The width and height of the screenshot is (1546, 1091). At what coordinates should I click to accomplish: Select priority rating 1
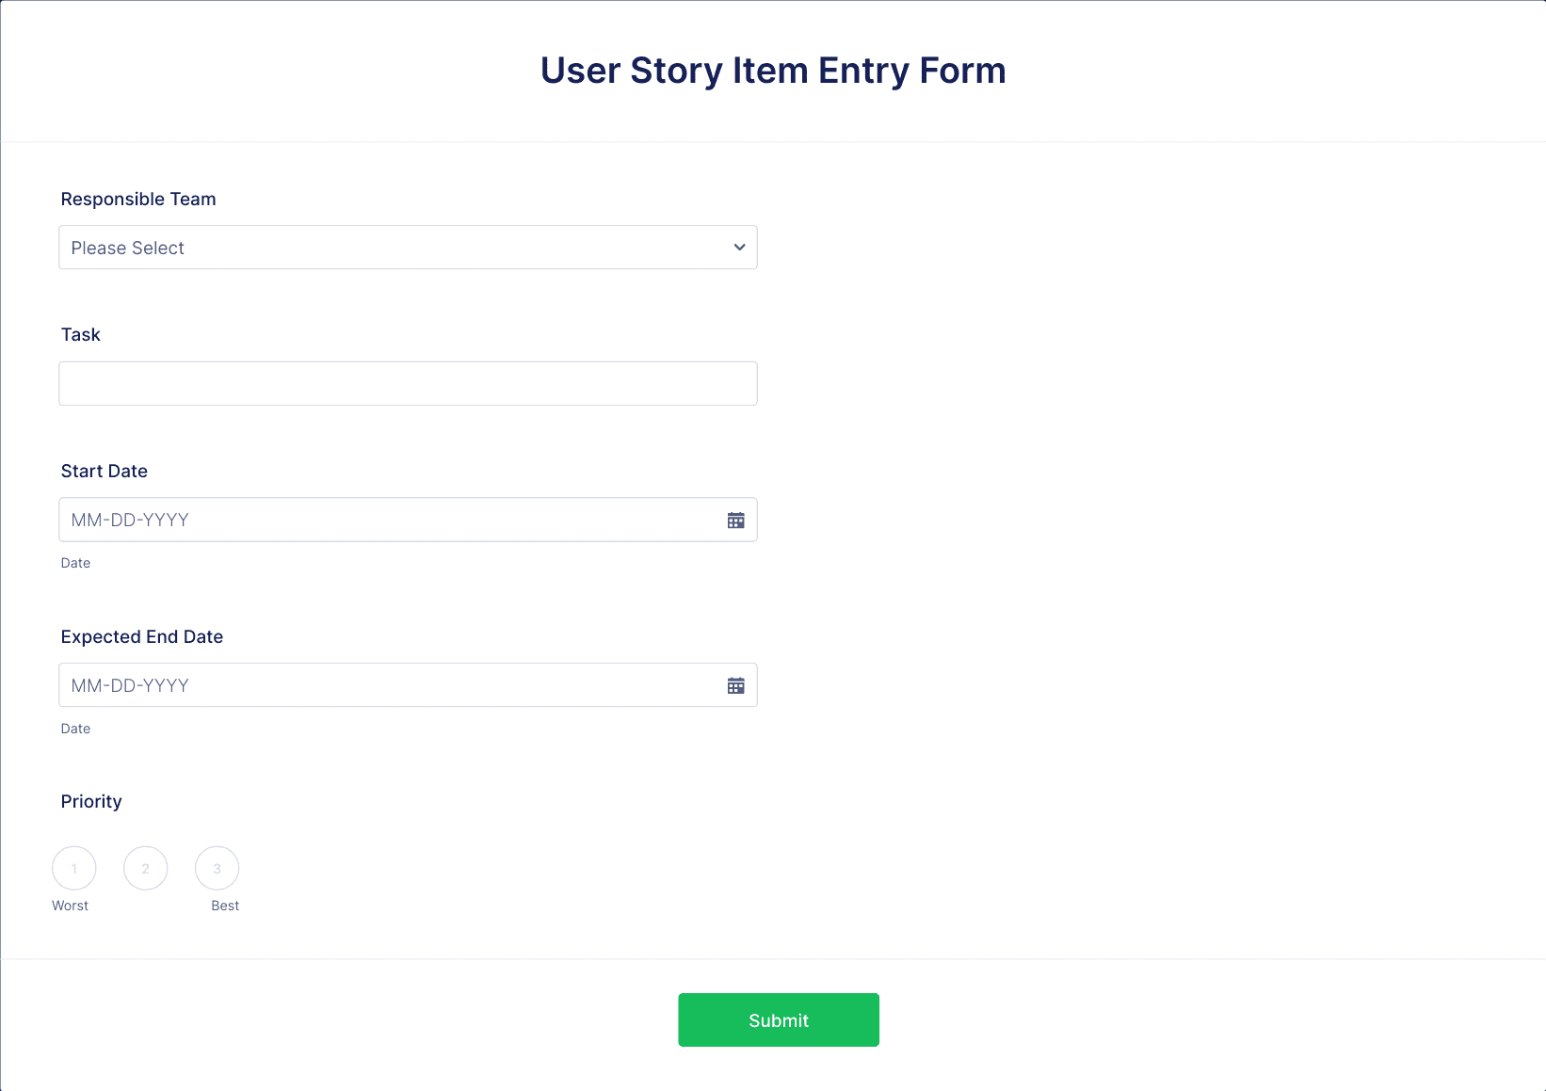click(x=74, y=868)
